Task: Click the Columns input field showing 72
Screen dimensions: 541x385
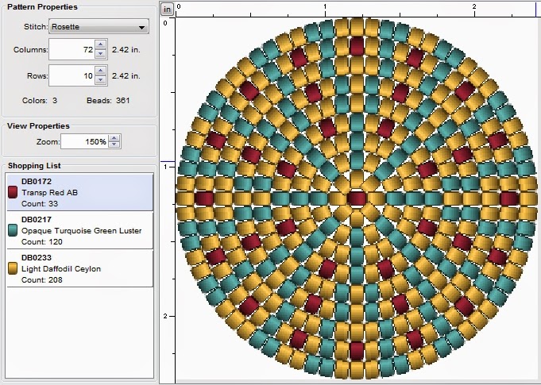Action: 71,49
